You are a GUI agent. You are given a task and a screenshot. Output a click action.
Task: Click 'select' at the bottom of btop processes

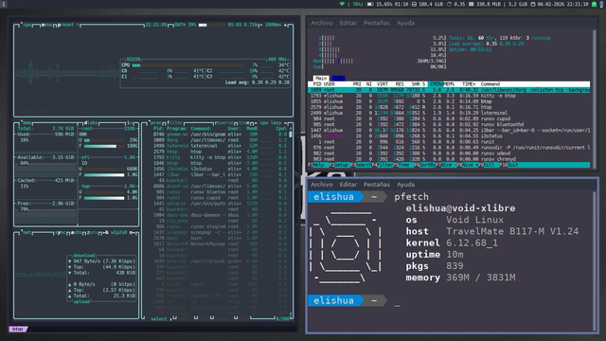tap(158, 319)
